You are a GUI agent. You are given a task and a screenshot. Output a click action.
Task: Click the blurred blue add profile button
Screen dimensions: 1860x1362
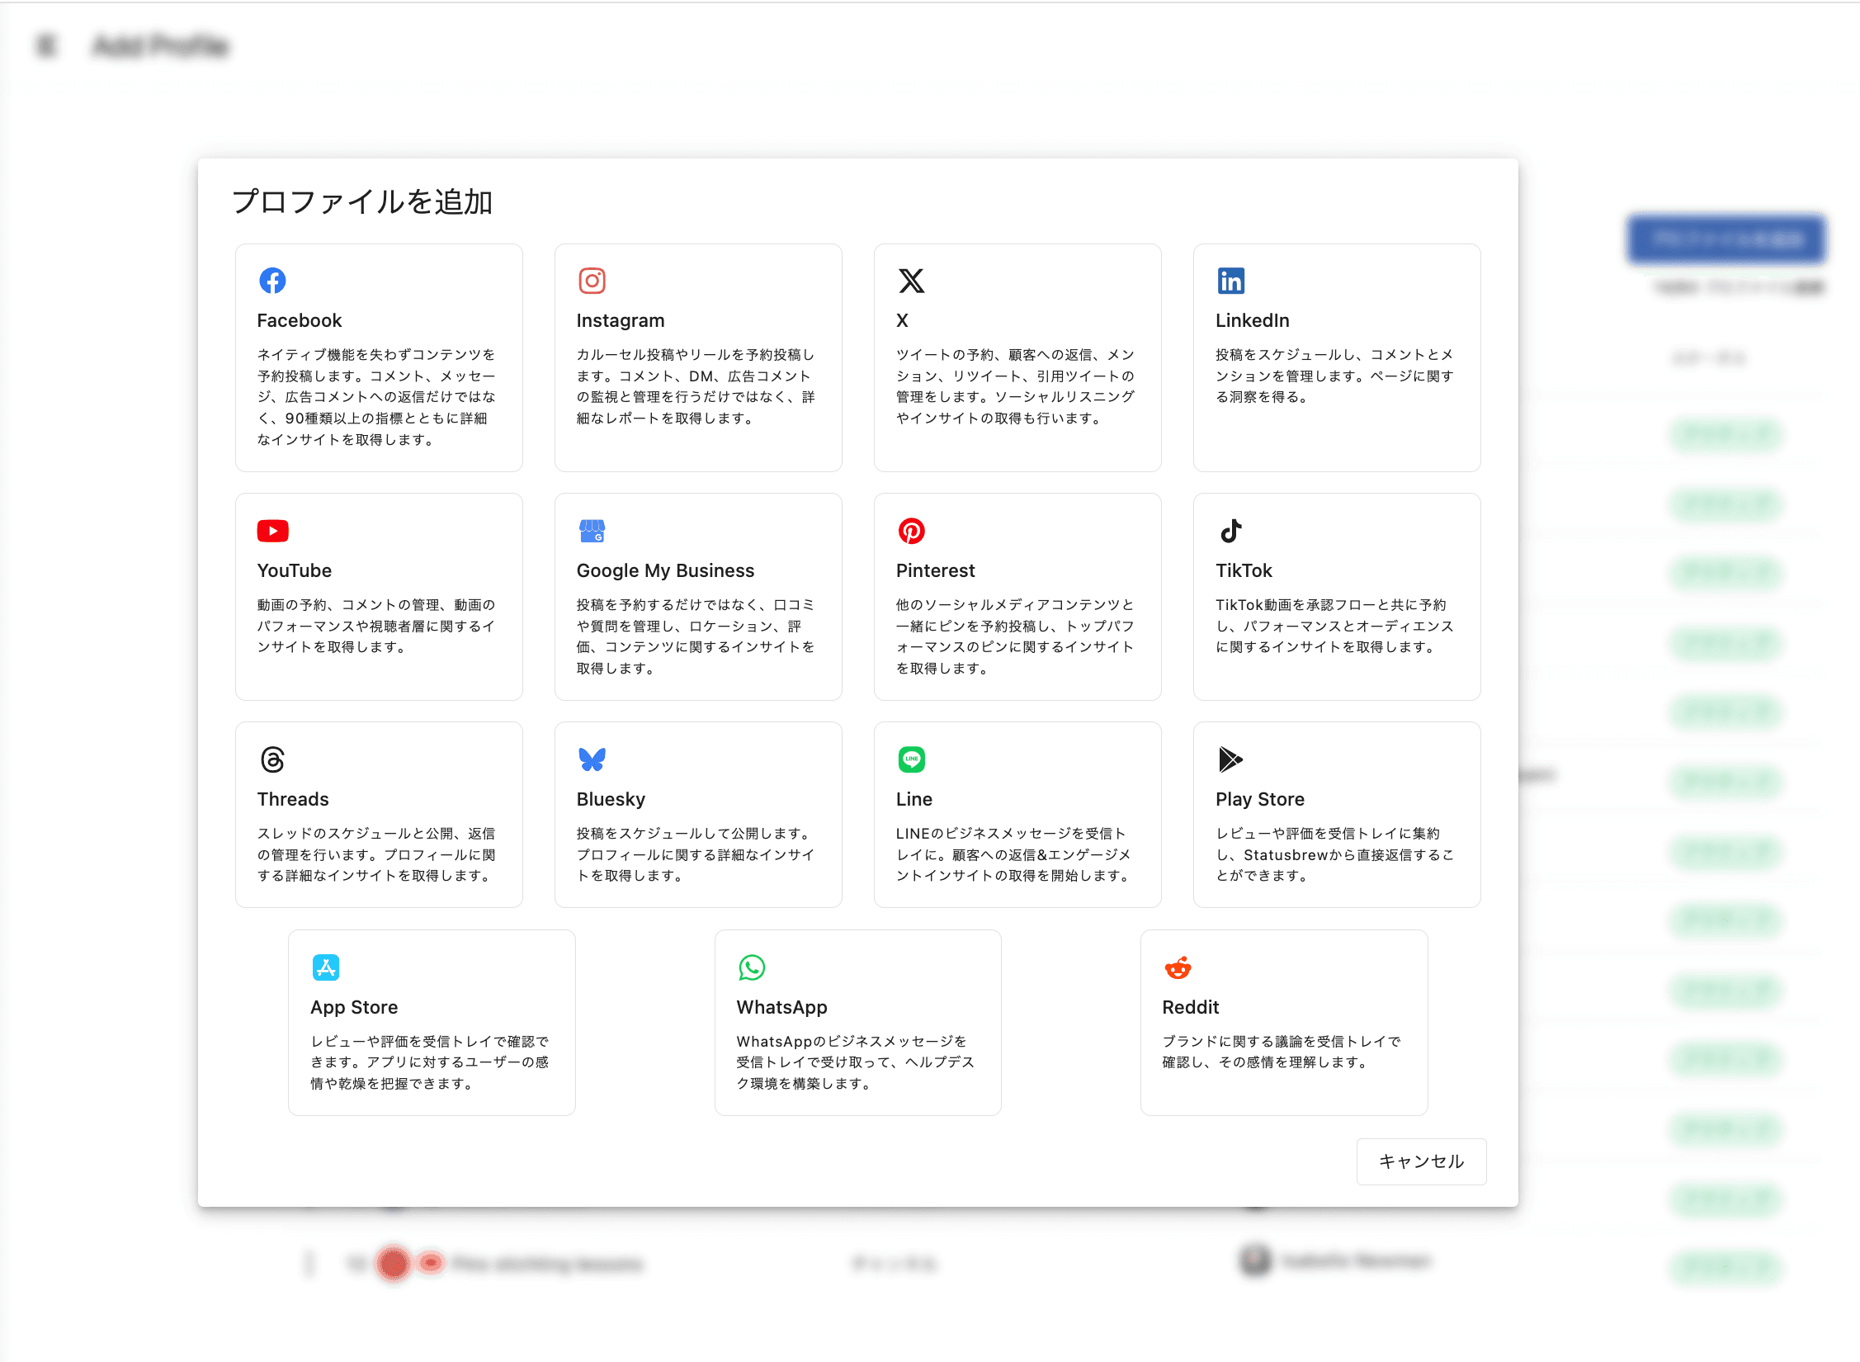[1725, 239]
